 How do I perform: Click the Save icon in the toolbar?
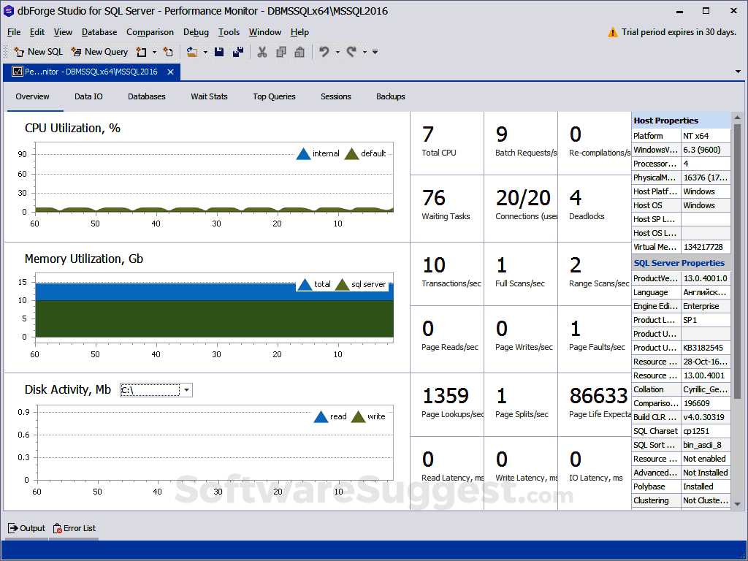(219, 52)
